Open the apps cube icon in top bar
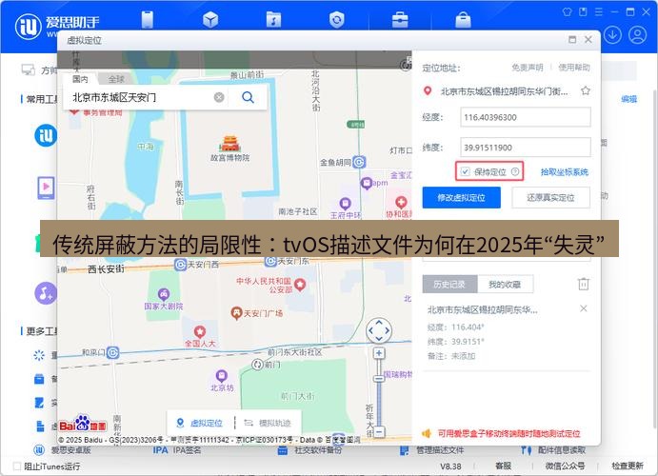658x476 pixels. [x=210, y=19]
